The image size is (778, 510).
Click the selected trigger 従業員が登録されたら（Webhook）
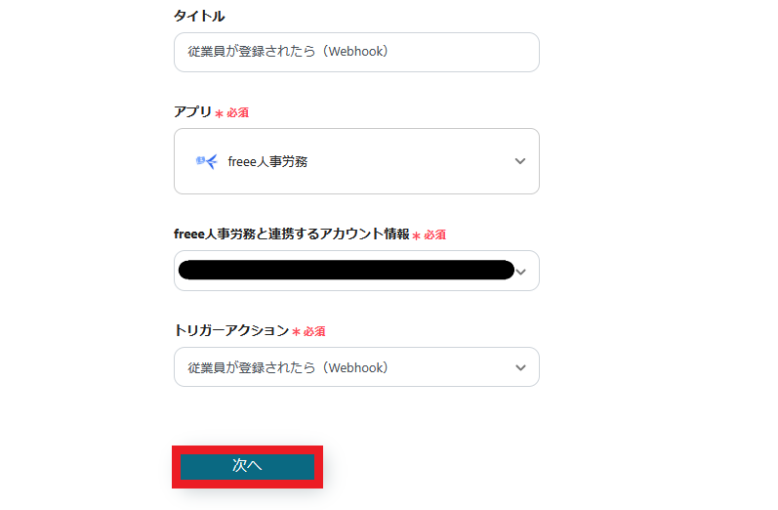pyautogui.click(x=287, y=368)
